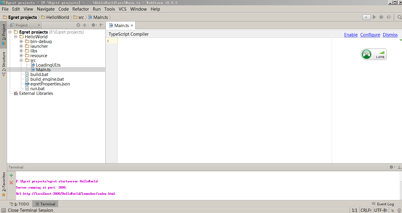The height and width of the screenshot is (213, 402).
Task: Hide the Project panel with hide icon
Action: (x=101, y=25)
